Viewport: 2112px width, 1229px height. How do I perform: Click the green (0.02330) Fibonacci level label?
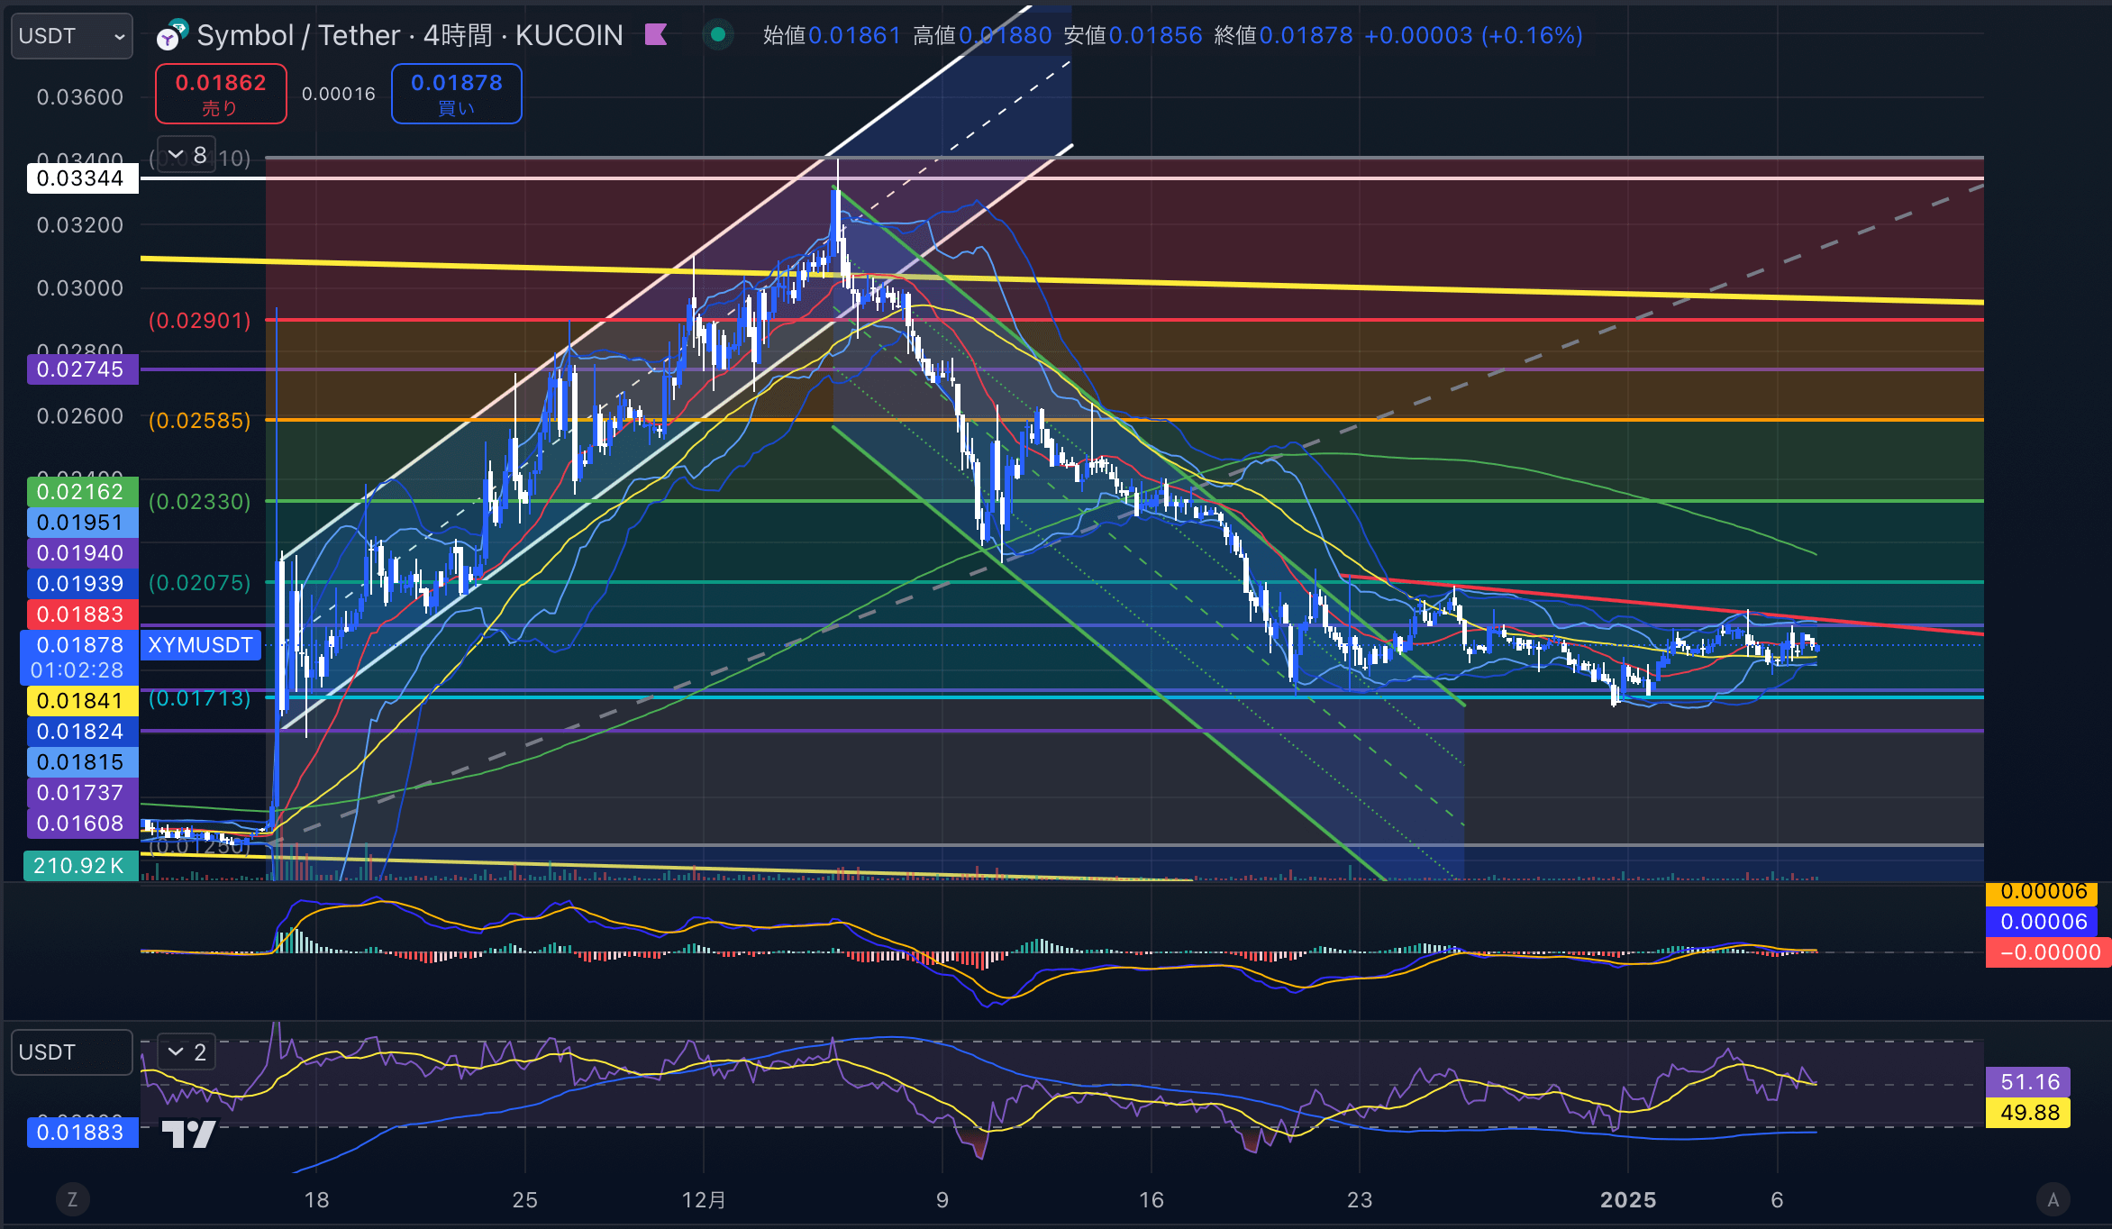click(200, 502)
